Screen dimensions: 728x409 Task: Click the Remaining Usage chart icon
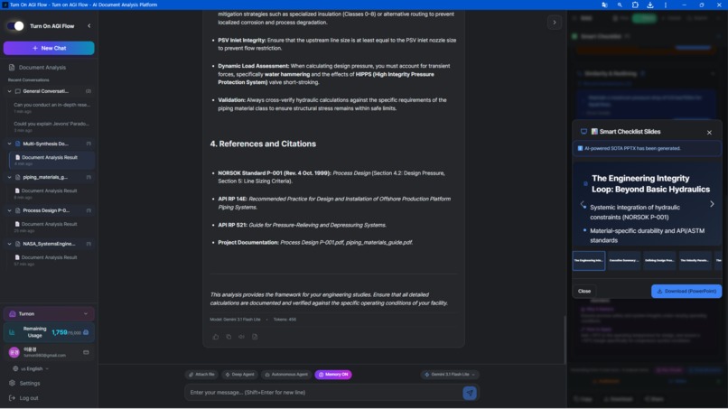[12, 332]
